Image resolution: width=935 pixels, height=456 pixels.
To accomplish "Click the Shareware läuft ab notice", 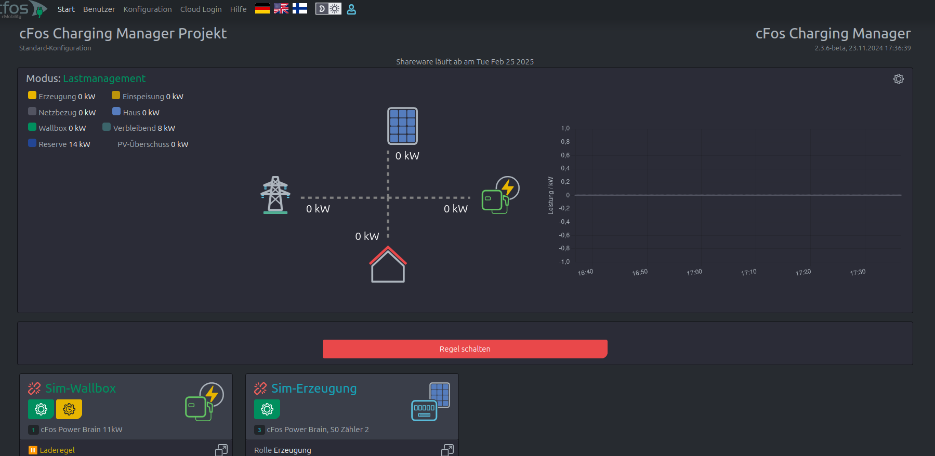I will [465, 62].
